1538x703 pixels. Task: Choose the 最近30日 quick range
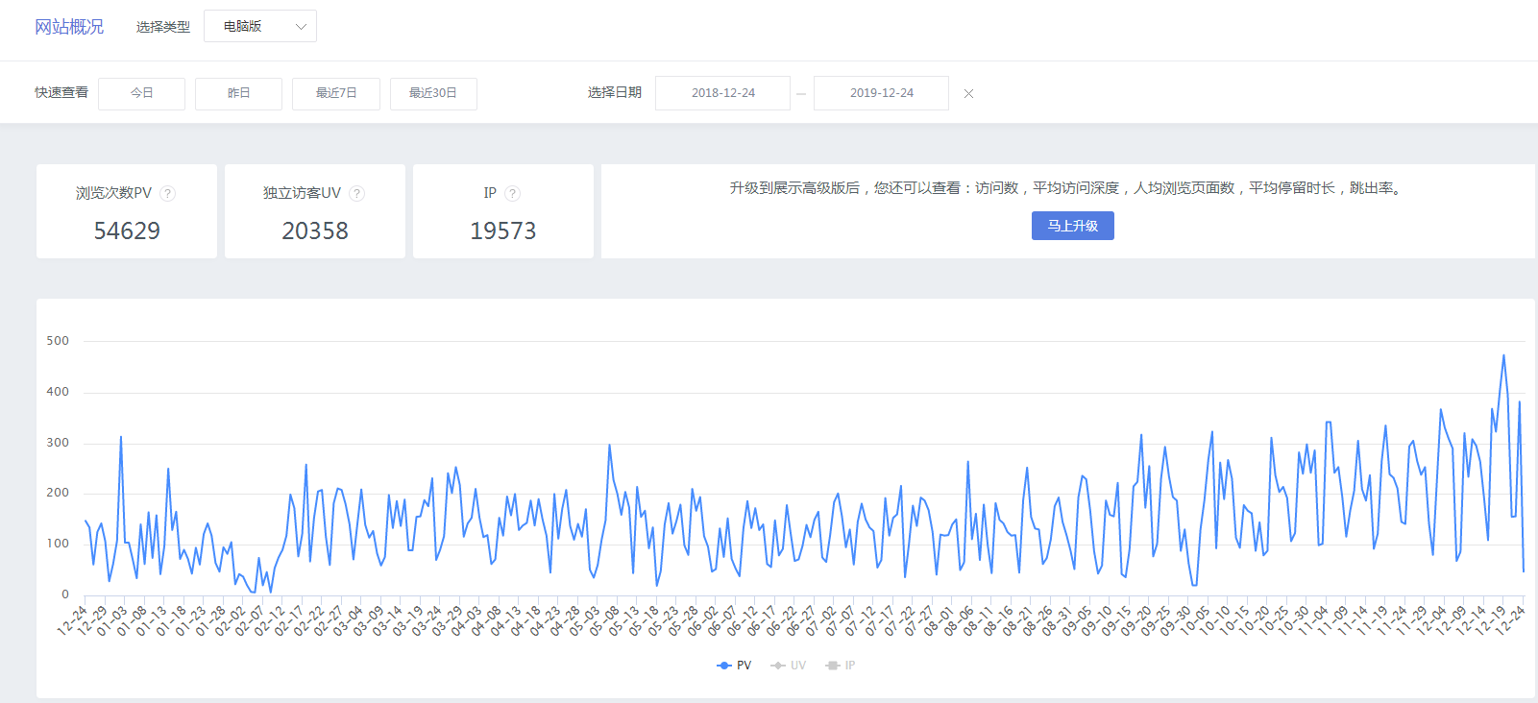click(x=433, y=93)
